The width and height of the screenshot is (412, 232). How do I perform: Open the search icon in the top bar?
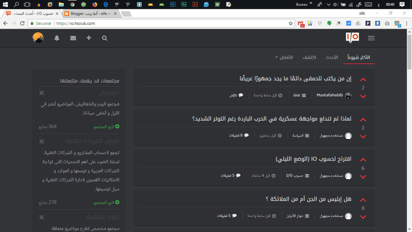click(x=104, y=38)
